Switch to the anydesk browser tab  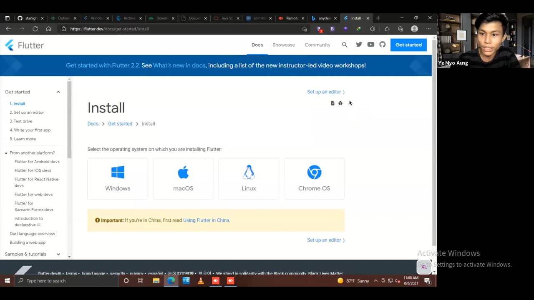(324, 18)
